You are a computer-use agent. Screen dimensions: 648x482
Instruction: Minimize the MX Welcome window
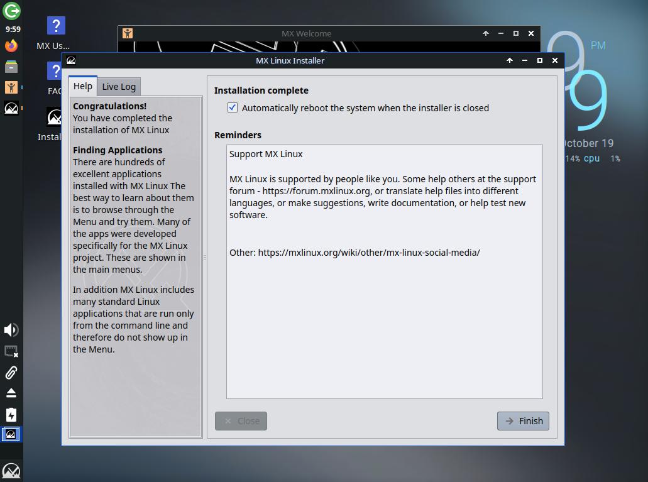point(501,33)
